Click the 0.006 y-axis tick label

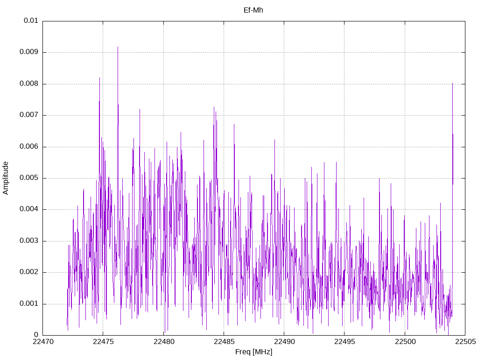click(29, 146)
